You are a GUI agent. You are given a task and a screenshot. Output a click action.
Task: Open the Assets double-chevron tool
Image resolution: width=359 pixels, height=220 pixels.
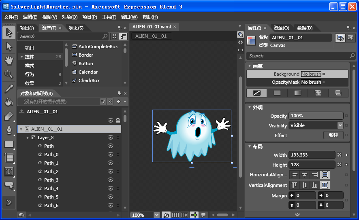pyautogui.click(x=9, y=203)
